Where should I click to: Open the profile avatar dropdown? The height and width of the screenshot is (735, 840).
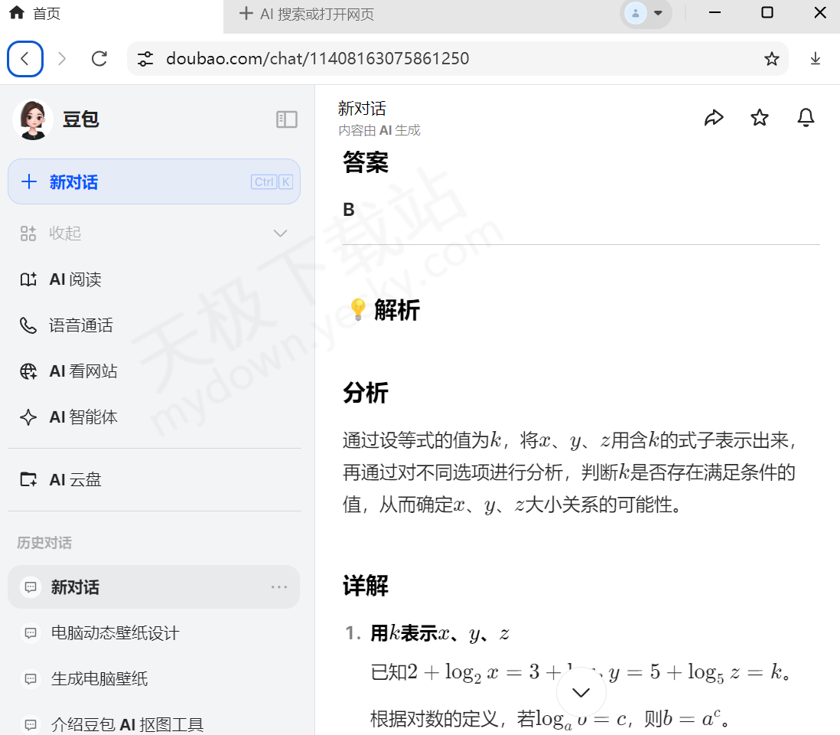point(646,15)
